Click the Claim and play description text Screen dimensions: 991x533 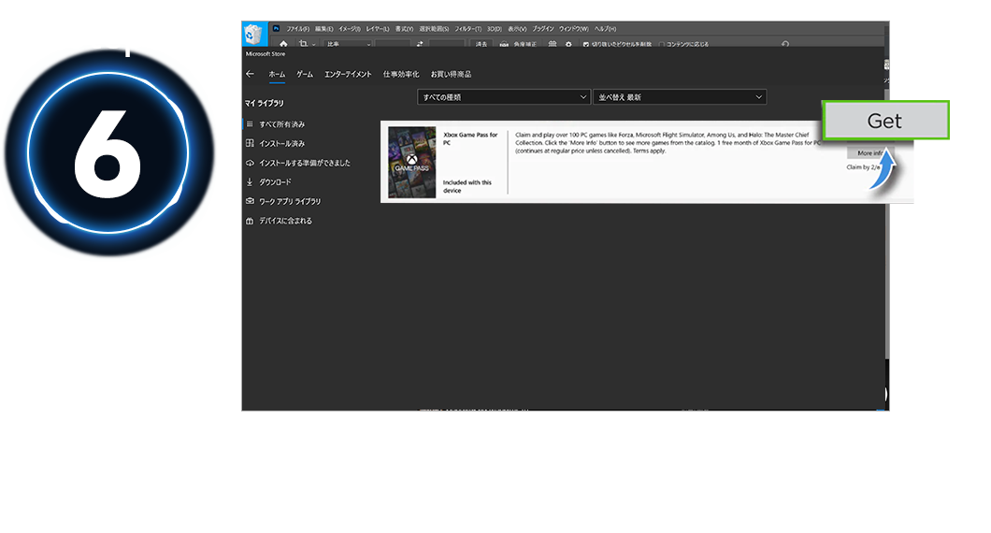668,143
